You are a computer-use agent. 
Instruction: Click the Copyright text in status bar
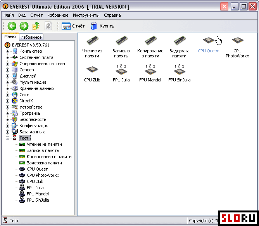click(204, 221)
